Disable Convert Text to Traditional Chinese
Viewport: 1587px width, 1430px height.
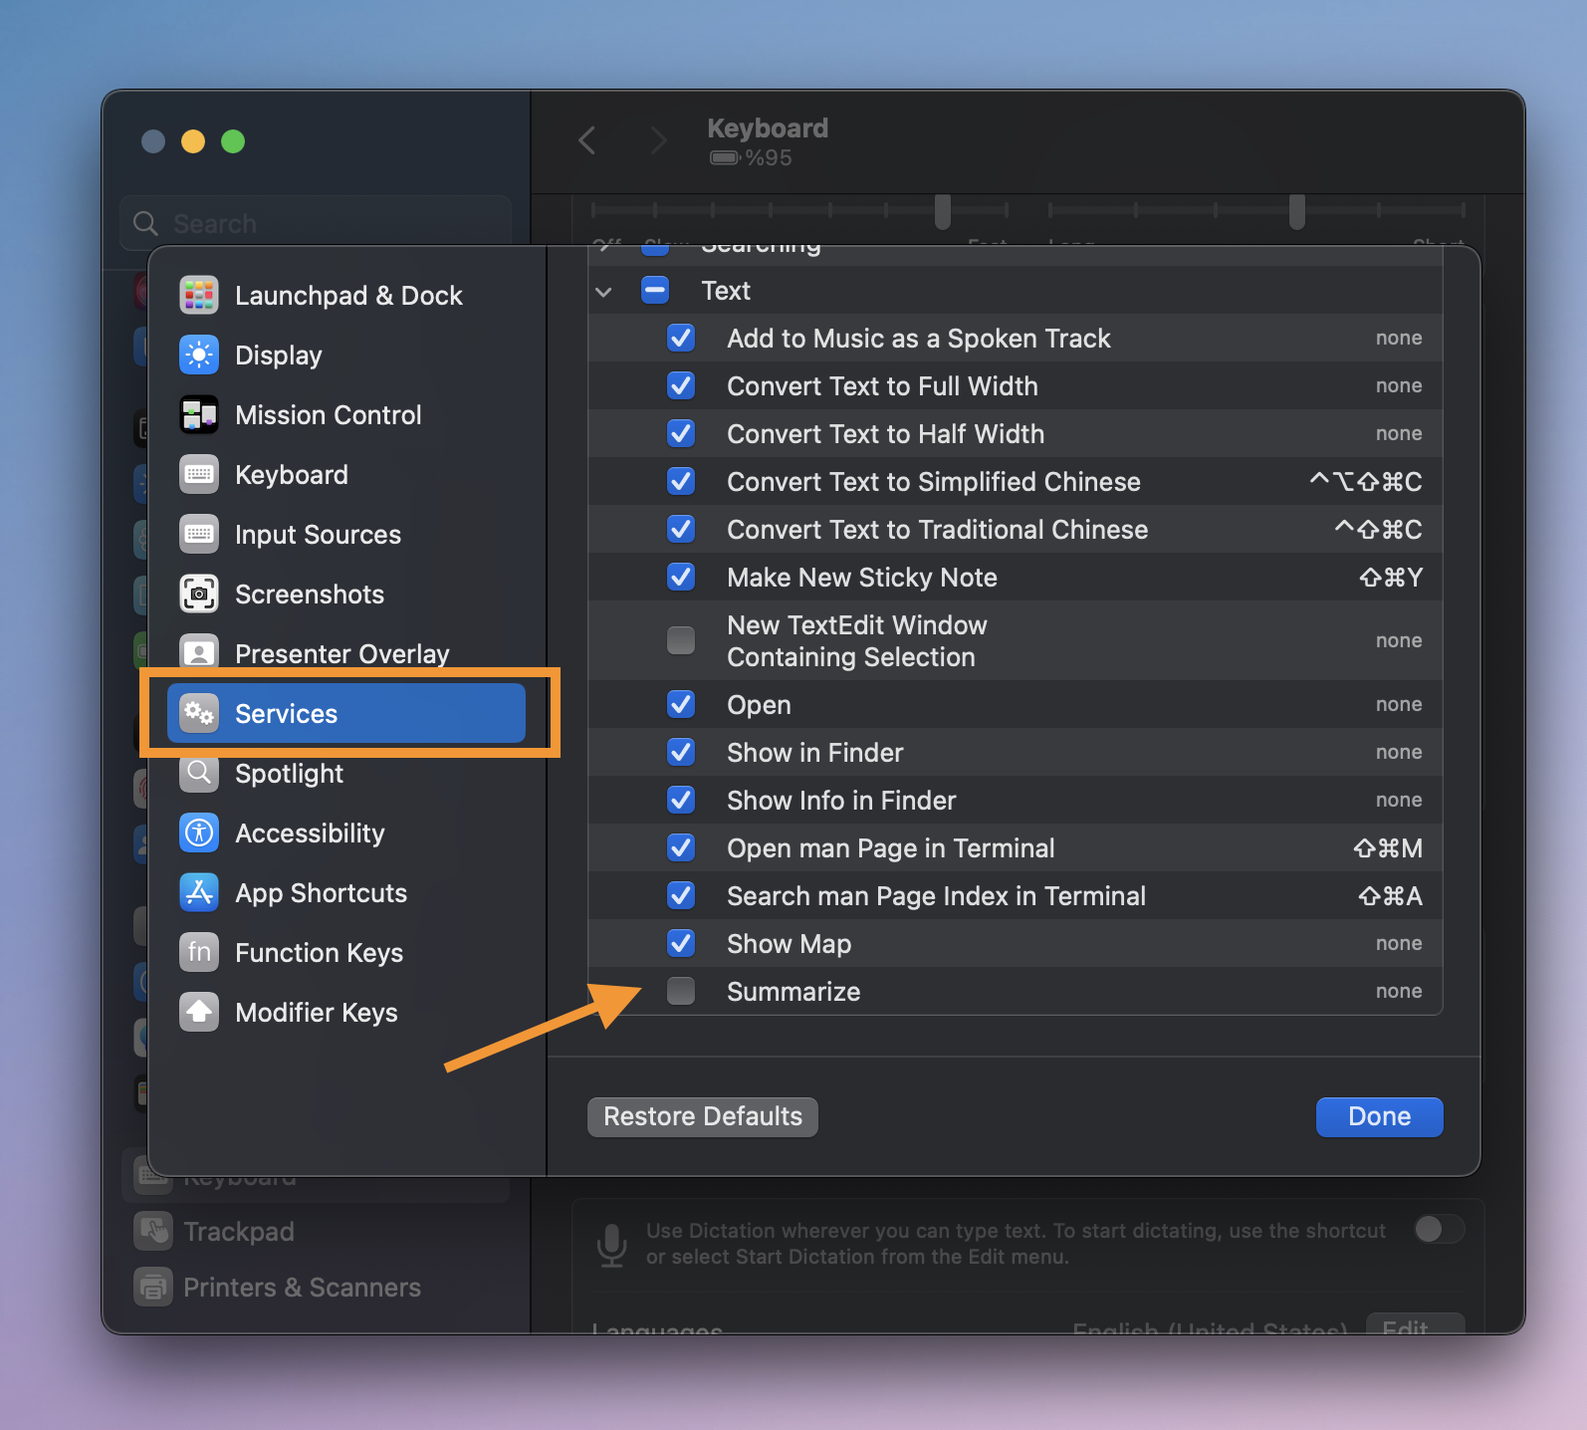click(x=681, y=530)
